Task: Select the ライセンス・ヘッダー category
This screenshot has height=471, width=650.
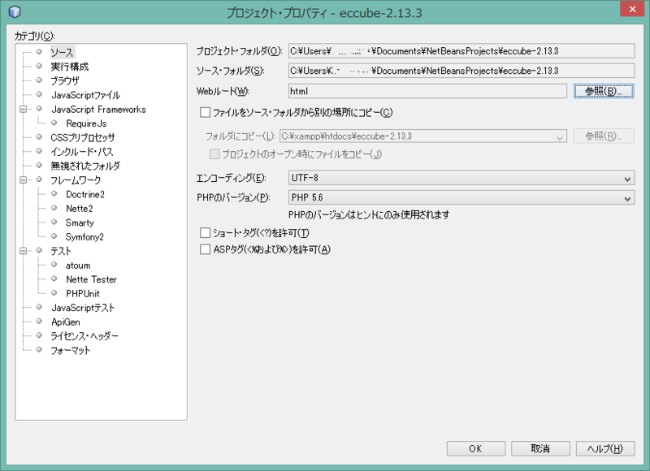Action: click(84, 335)
